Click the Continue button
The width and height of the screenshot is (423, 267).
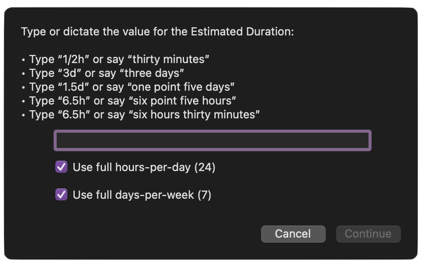(368, 234)
